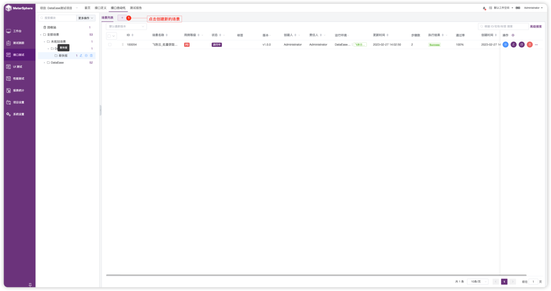551x291 pixels.
Task: Select 接口自动化 top menu
Action: point(118,8)
